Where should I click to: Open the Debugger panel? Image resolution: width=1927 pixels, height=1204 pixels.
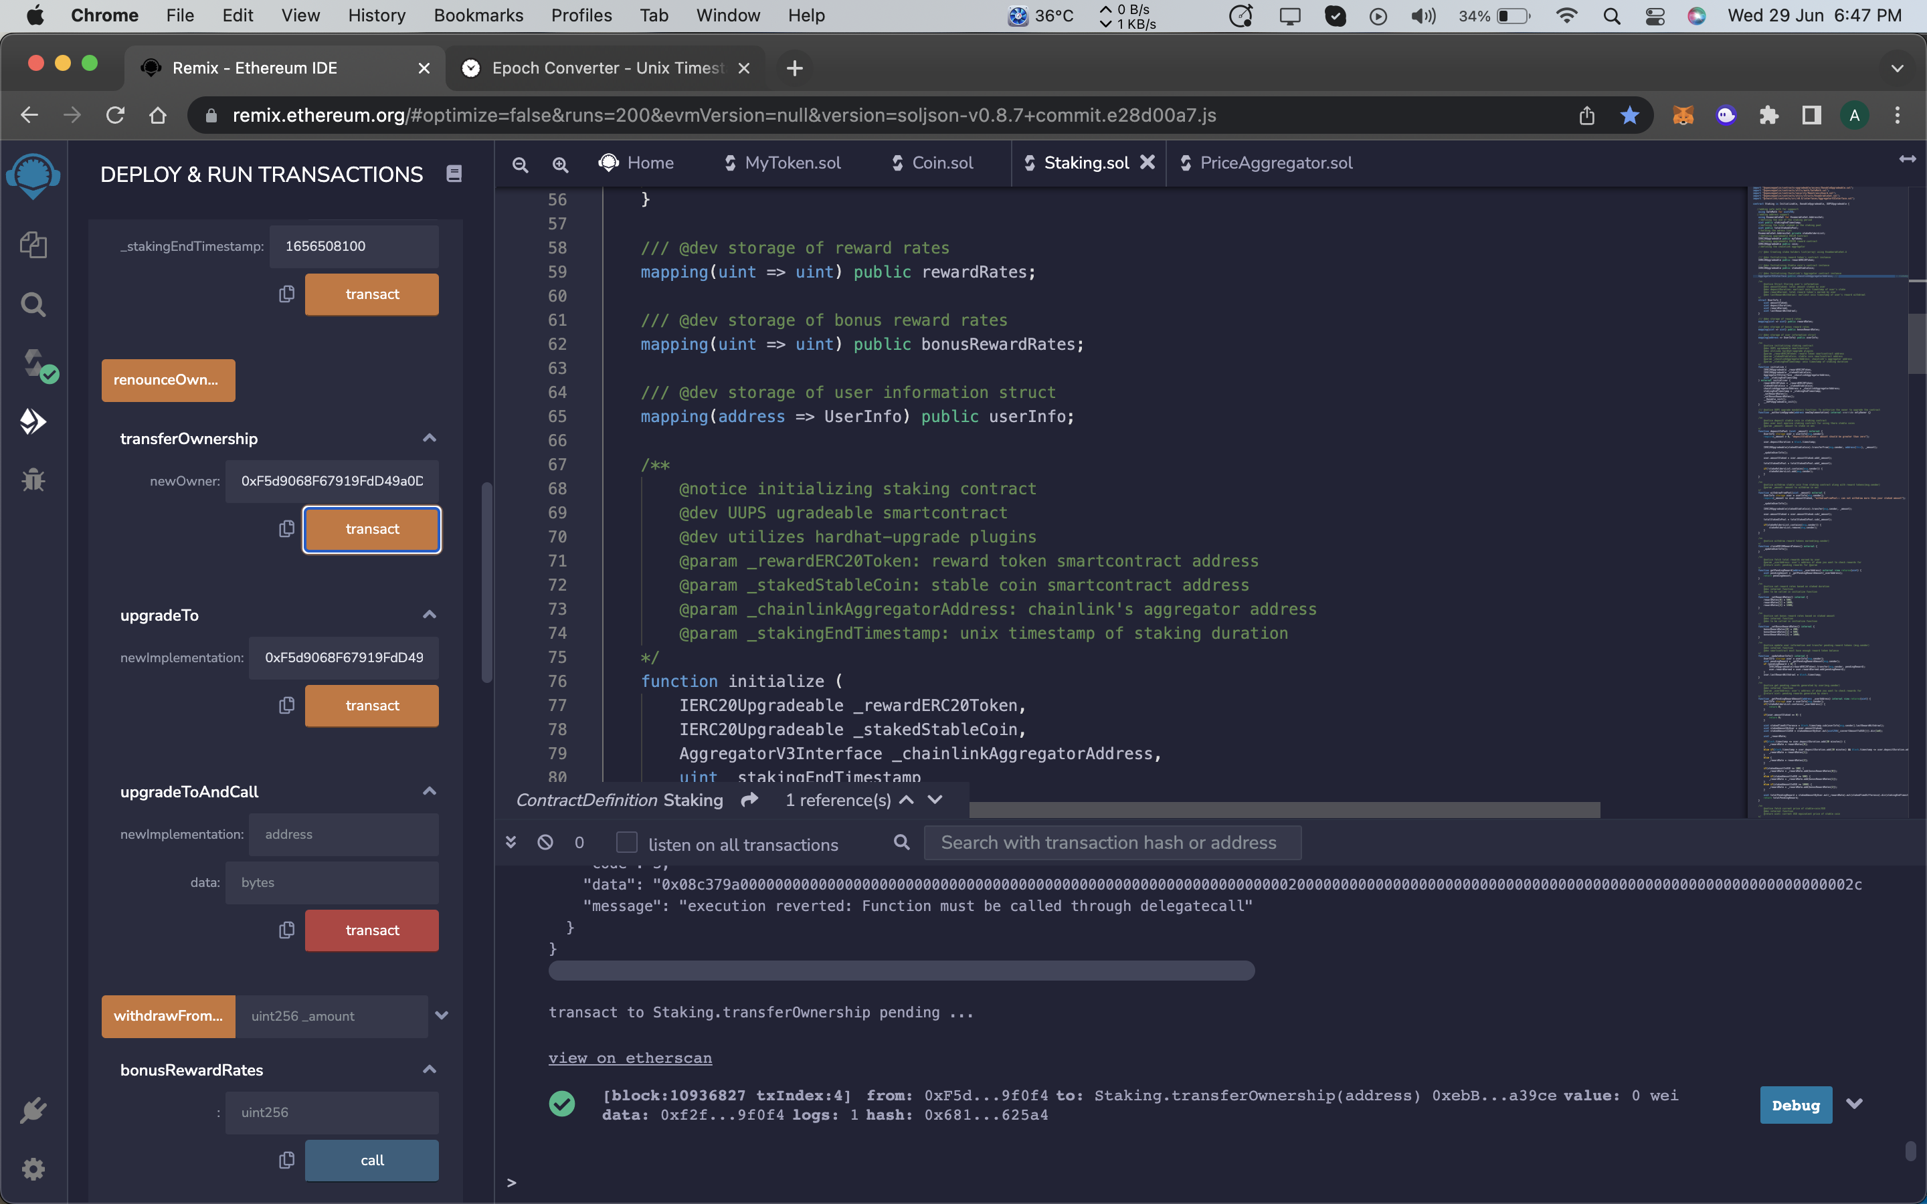(x=33, y=478)
